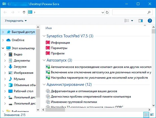Screen dimensions: 156x118
Task: Select Администрирование (12) group header
Action: (69, 85)
